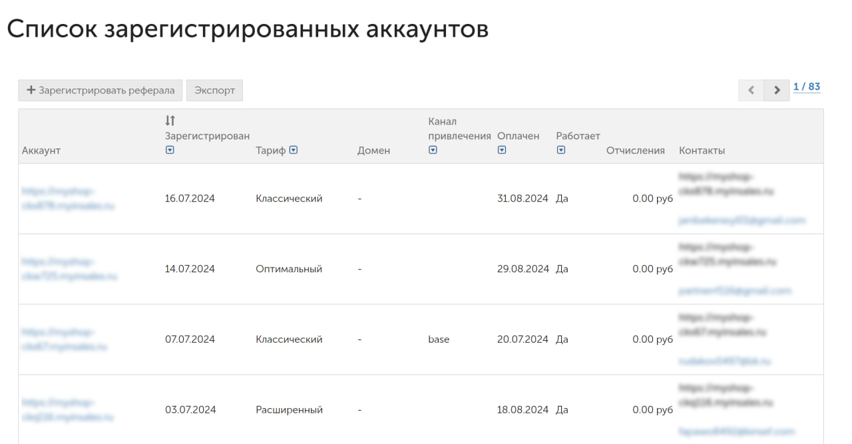Open account link registered 07.07.2024

click(65, 339)
